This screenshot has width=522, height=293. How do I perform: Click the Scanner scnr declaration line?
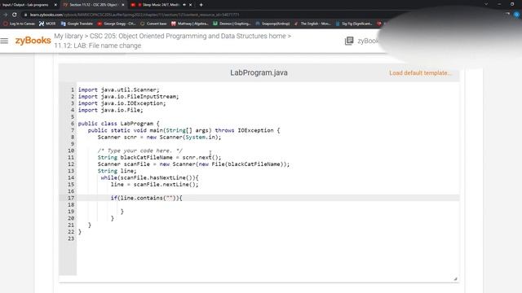tap(159, 138)
